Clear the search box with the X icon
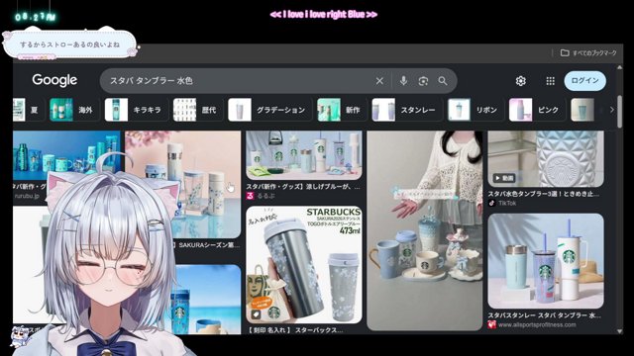This screenshot has height=356, width=634. point(379,81)
